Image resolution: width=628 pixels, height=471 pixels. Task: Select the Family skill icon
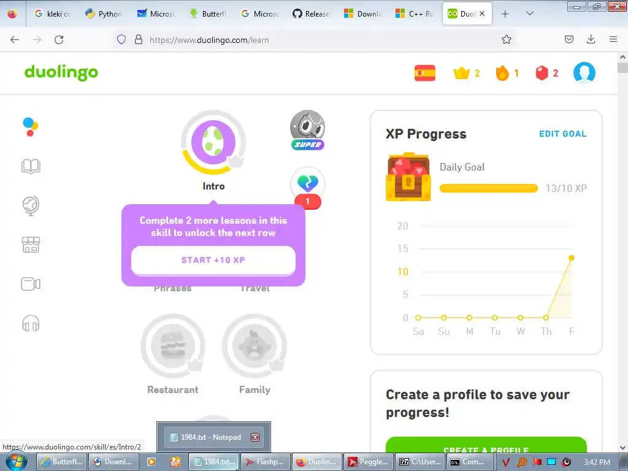(x=255, y=345)
